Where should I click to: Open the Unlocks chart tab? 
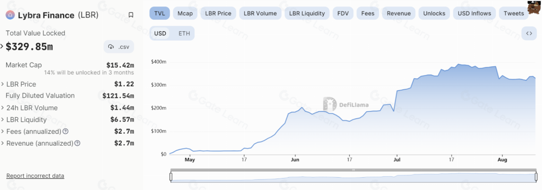[x=434, y=13]
